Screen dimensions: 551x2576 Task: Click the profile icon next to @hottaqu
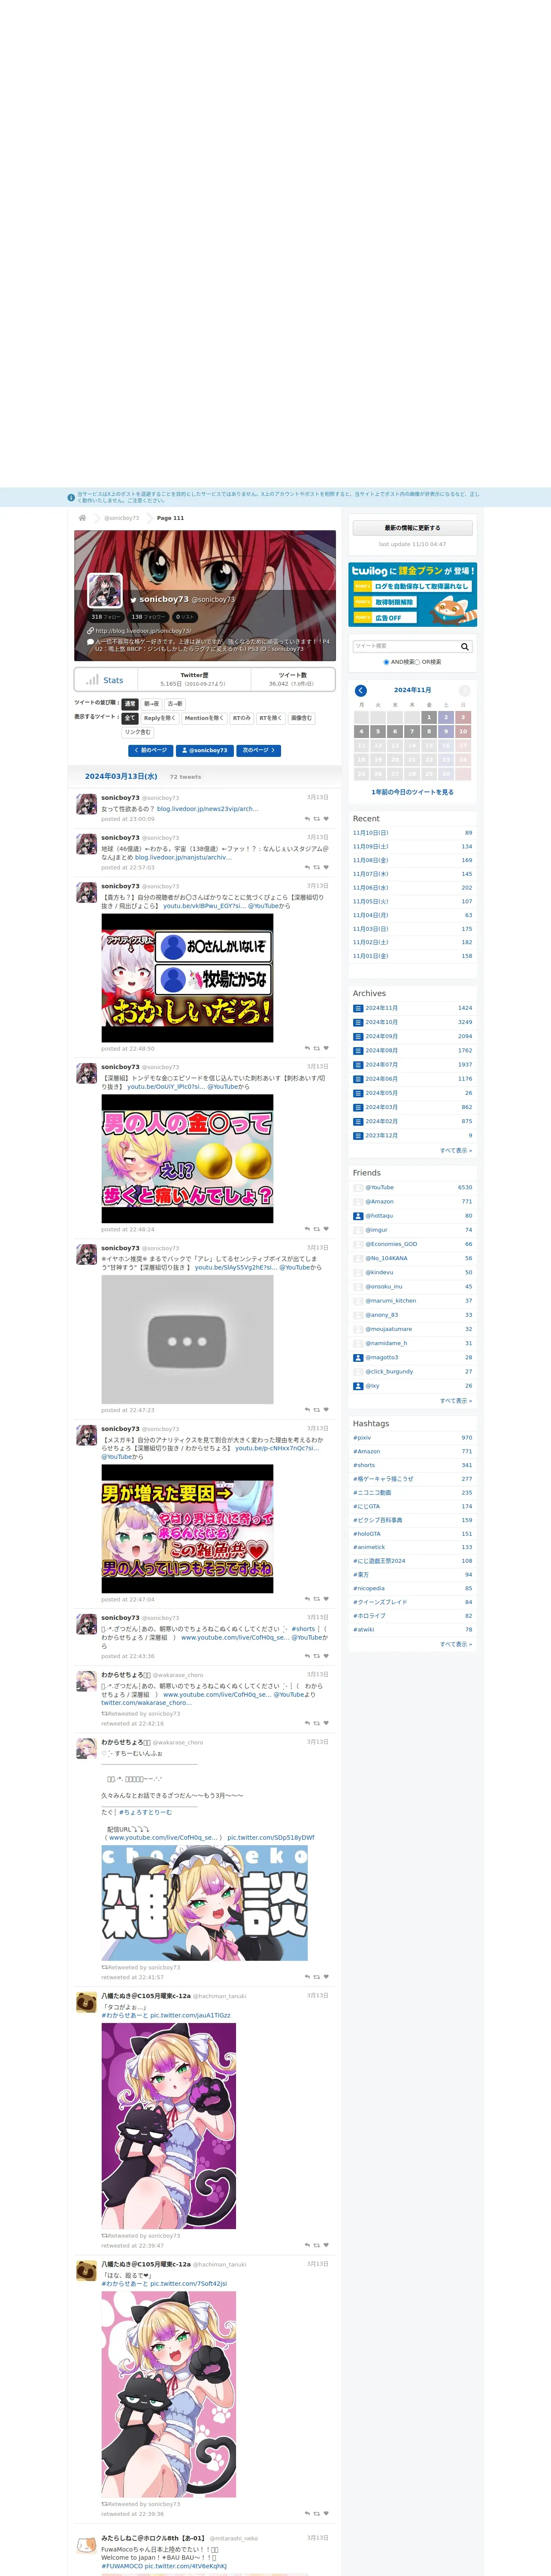[x=358, y=1216]
